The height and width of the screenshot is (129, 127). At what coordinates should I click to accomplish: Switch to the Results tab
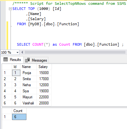point(12,60)
